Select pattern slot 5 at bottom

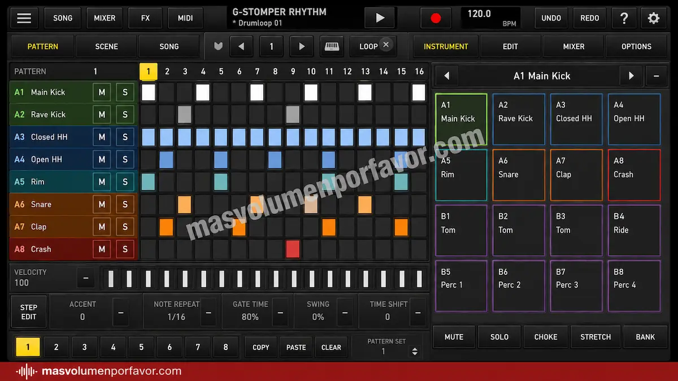141,347
